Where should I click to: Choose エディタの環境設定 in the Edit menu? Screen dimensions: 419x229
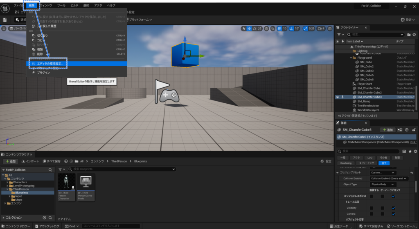point(77,64)
